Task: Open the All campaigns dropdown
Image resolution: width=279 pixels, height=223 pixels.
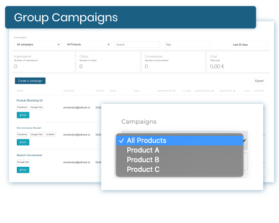Action: [37, 45]
